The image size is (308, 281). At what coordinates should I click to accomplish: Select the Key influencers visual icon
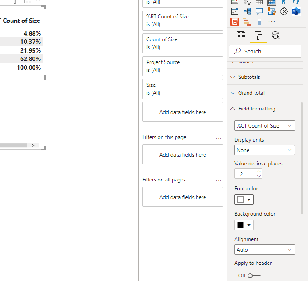235,11
